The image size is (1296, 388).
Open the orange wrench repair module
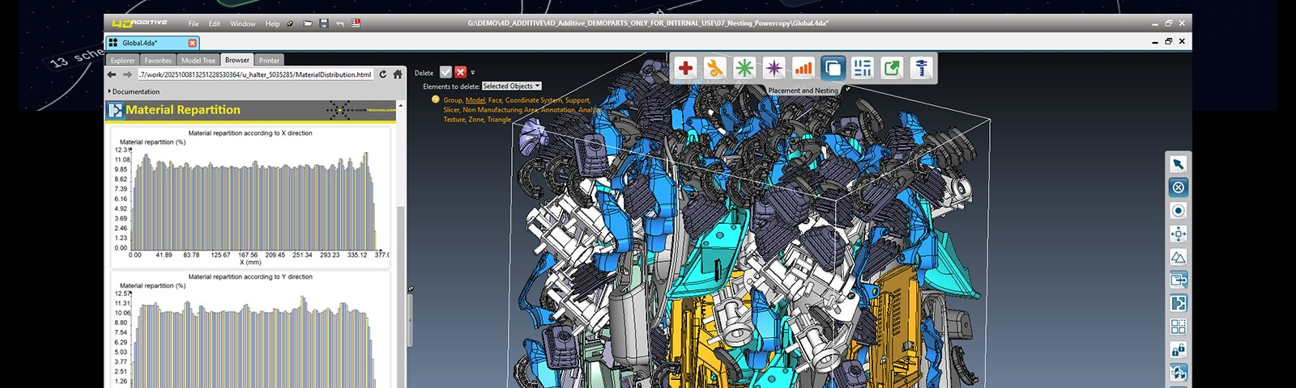coord(714,69)
